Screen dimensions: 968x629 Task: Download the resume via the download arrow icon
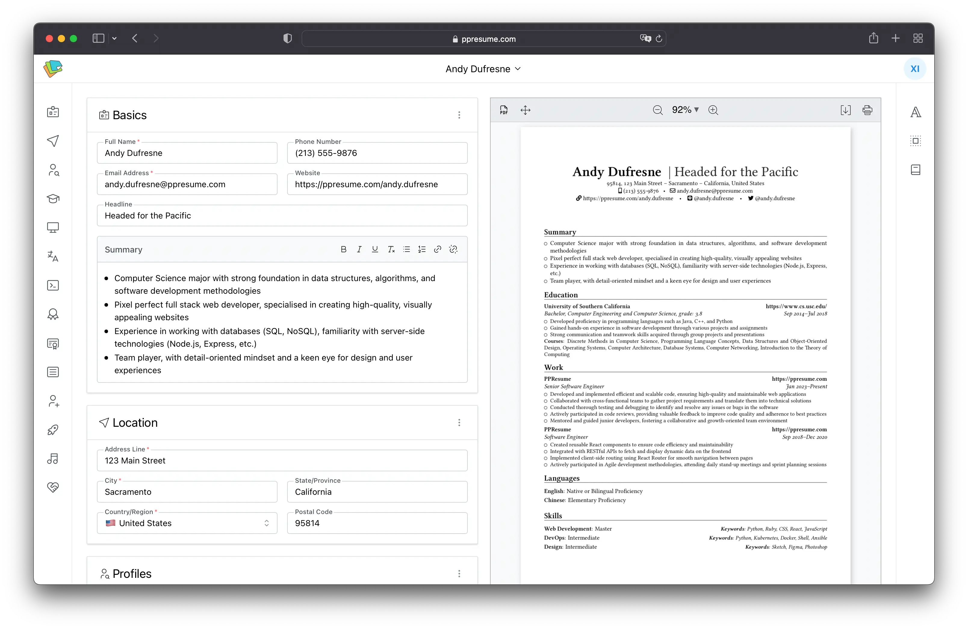click(x=845, y=110)
